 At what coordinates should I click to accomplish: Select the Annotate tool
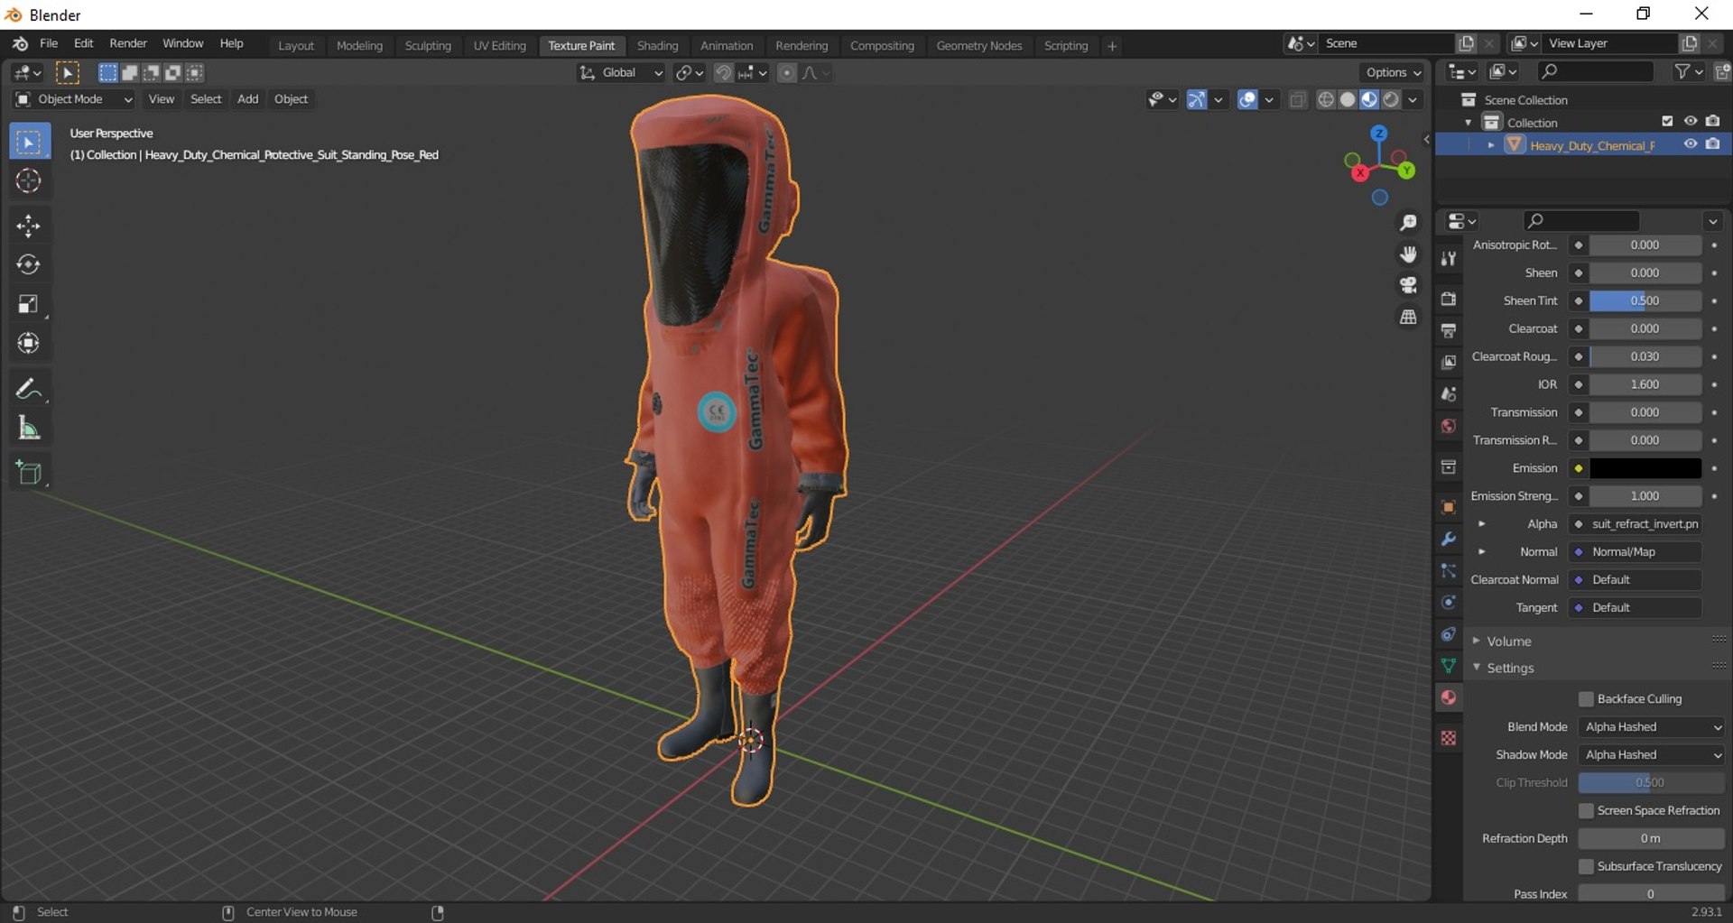(x=29, y=389)
